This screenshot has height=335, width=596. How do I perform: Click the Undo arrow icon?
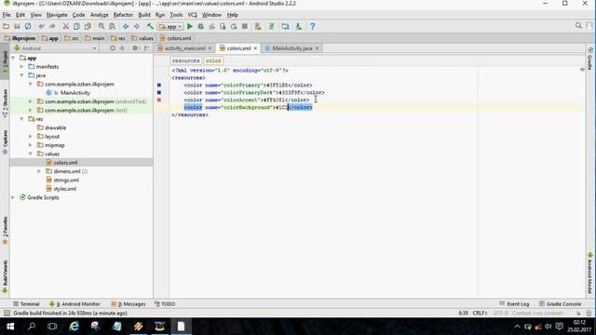41,26
